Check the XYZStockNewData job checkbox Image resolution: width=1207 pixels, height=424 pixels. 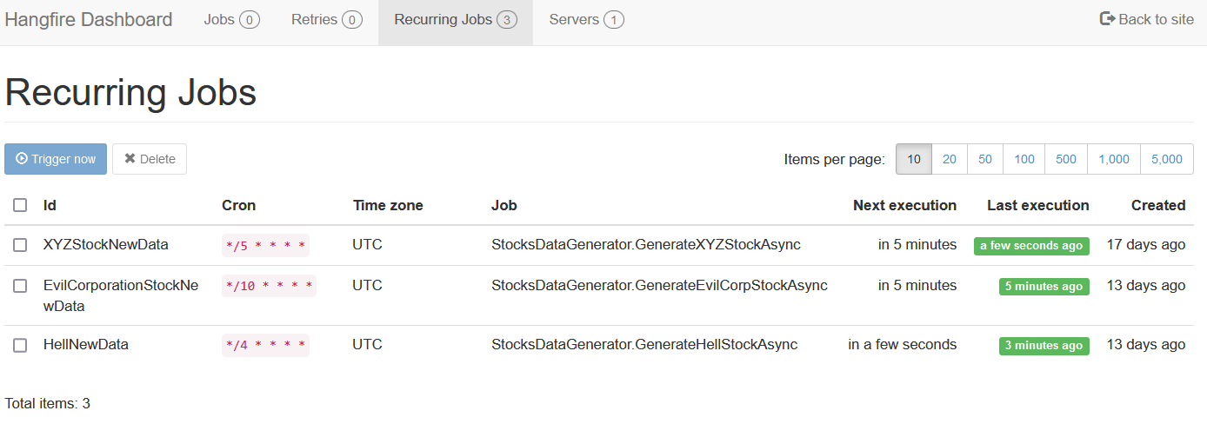tap(20, 245)
